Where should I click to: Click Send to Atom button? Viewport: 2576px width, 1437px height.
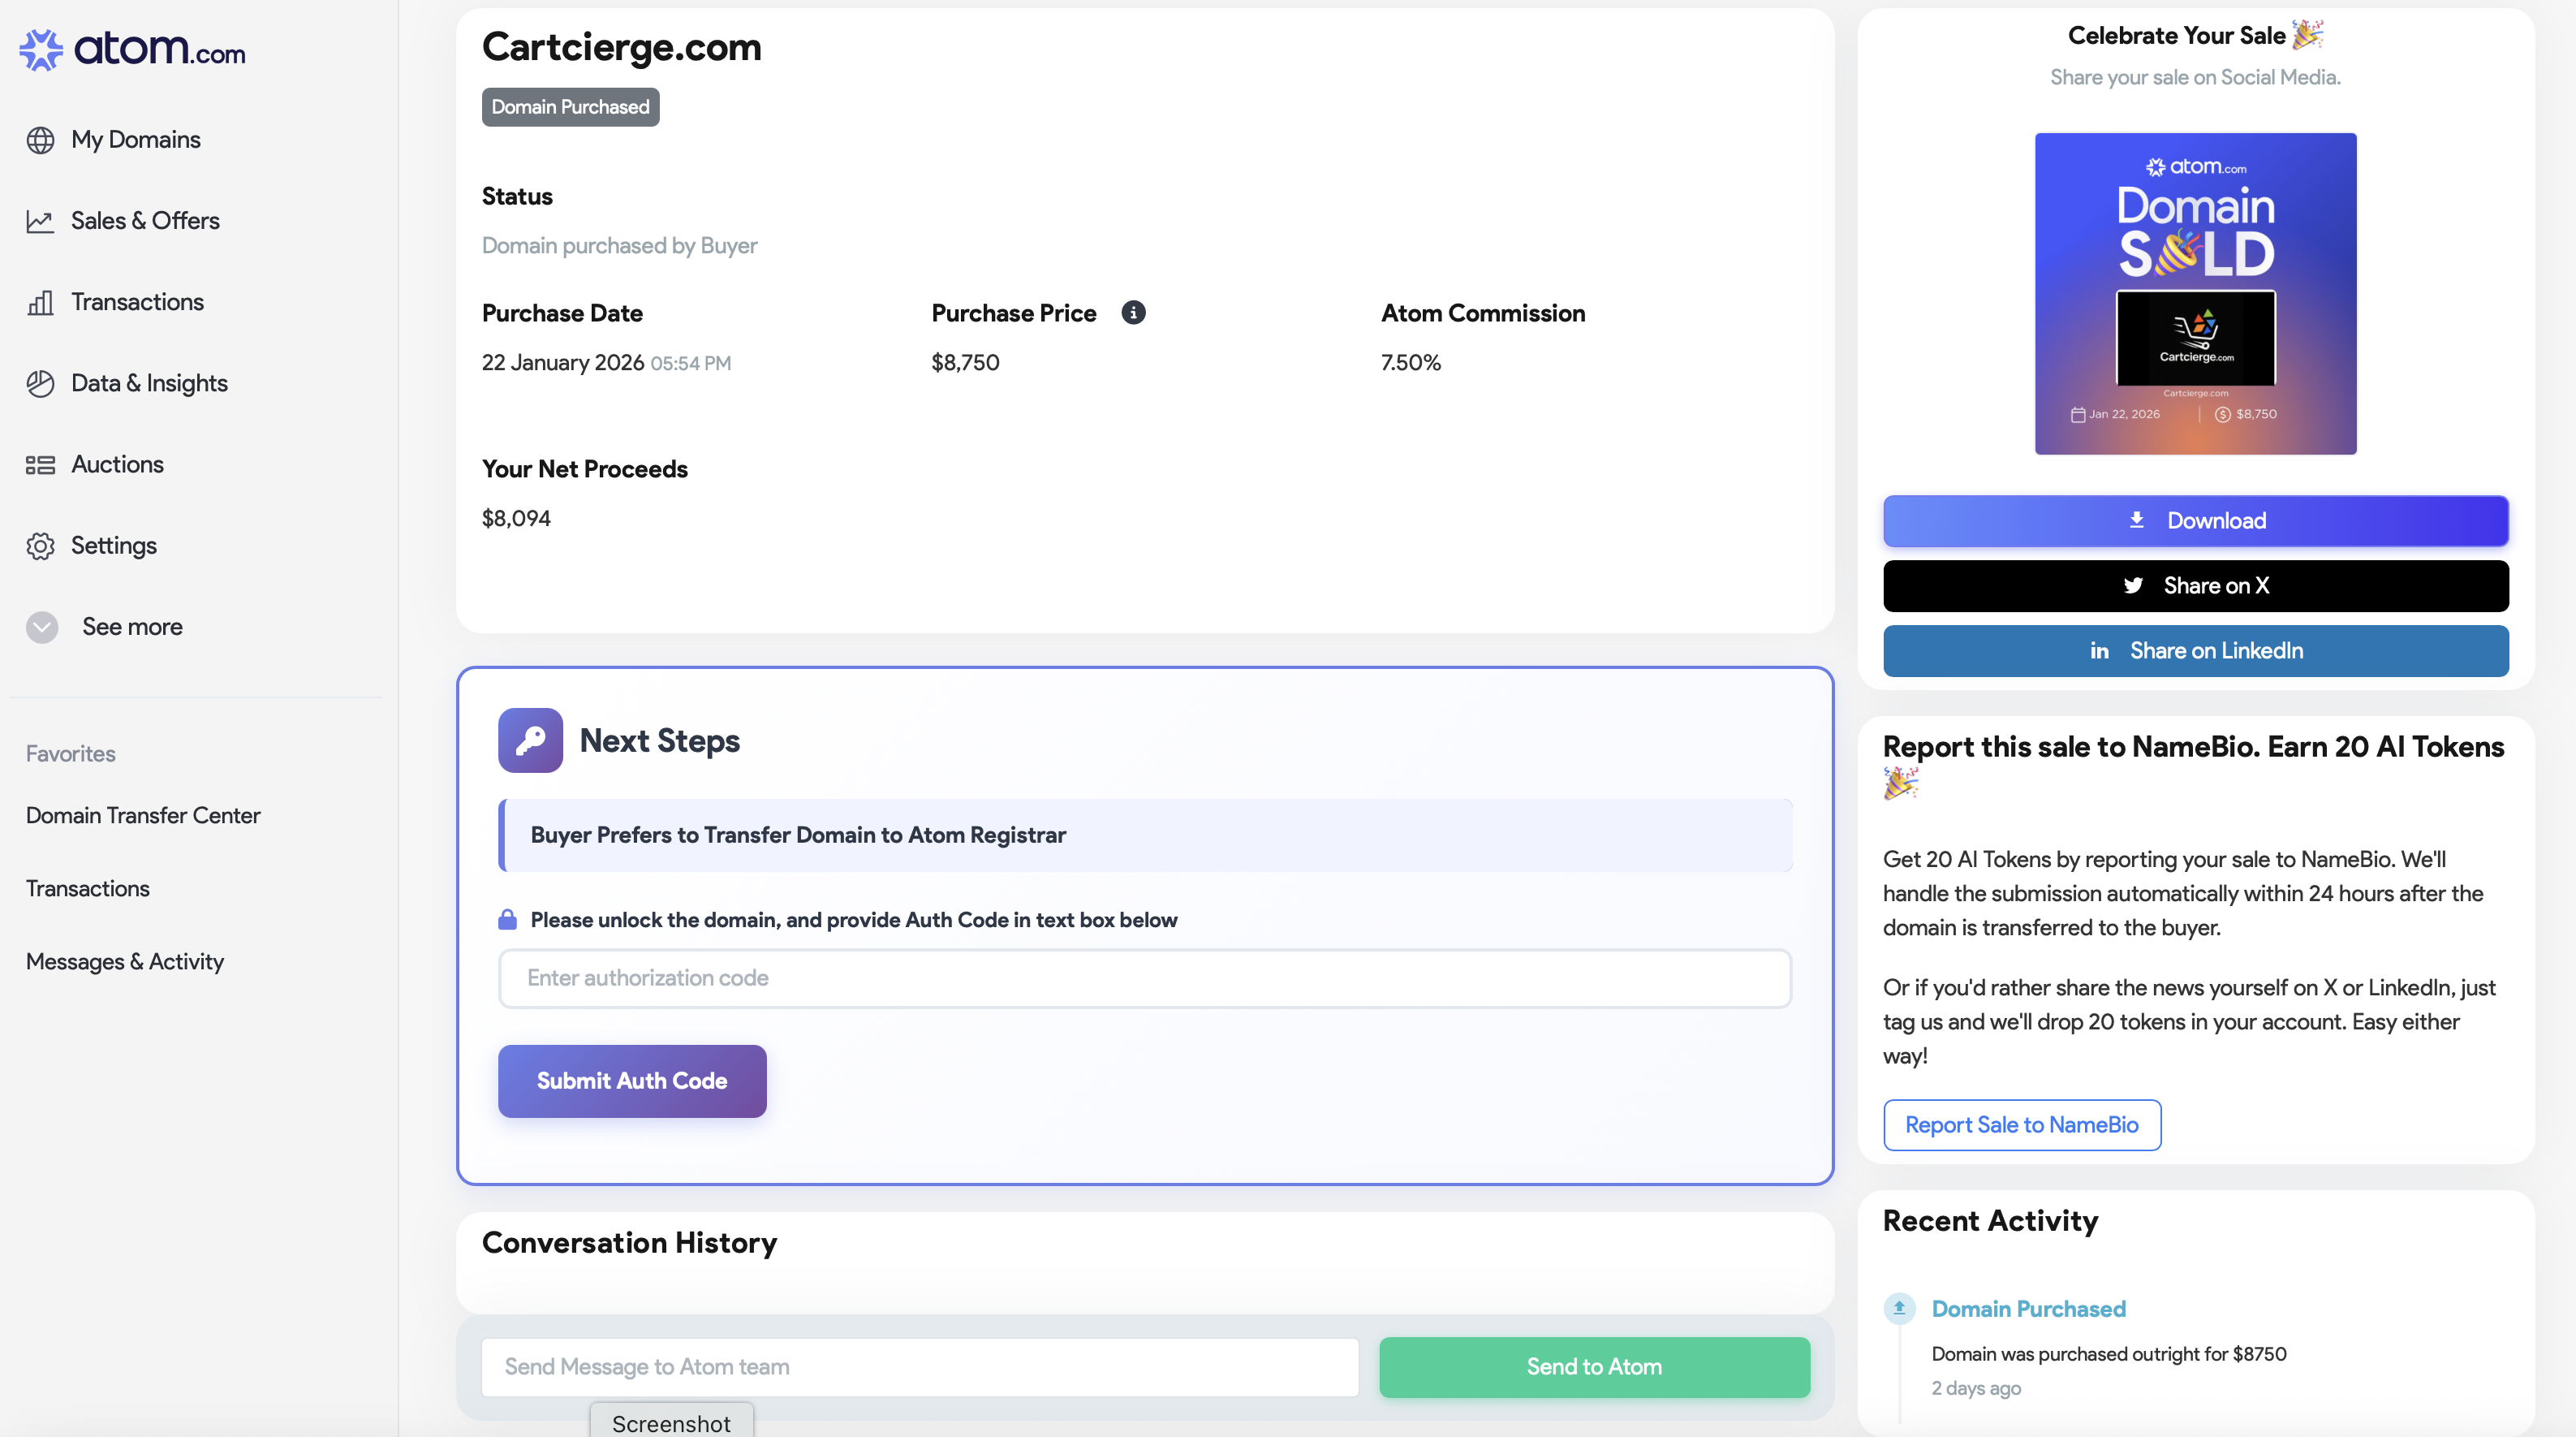(x=1594, y=1367)
